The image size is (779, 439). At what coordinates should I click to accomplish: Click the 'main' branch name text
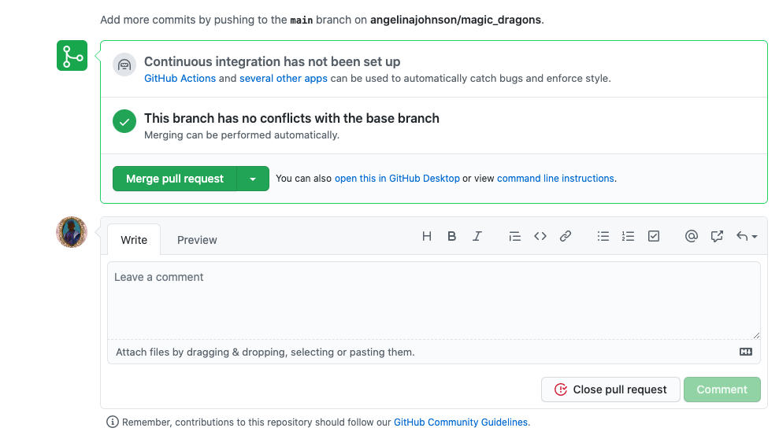[x=302, y=20]
